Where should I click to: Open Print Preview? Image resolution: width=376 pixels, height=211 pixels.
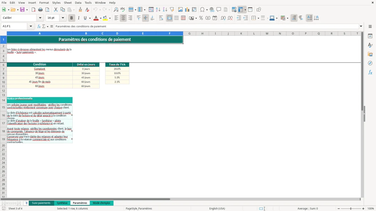[47, 10]
